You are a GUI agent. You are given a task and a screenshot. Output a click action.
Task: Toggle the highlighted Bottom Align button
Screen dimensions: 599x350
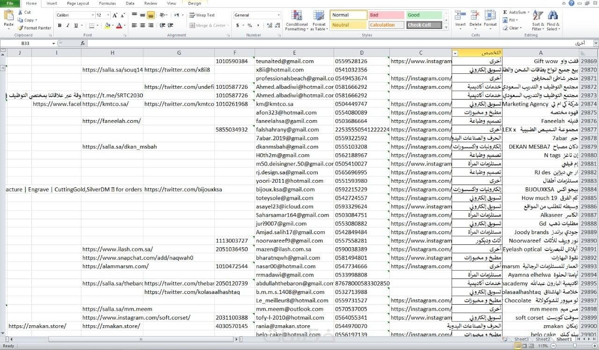[151, 15]
